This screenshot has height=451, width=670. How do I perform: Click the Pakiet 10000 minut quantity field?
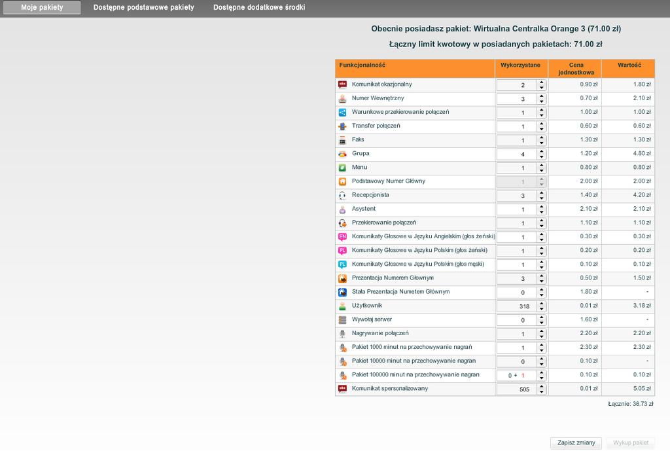[517, 362]
